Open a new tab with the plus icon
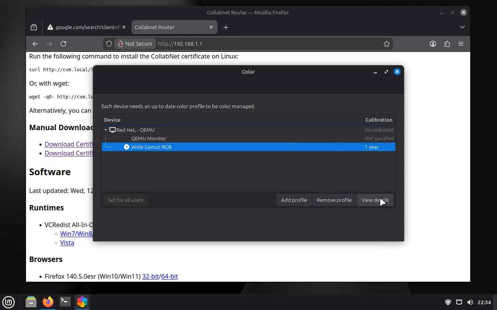This screenshot has height=310, width=497. (x=226, y=27)
